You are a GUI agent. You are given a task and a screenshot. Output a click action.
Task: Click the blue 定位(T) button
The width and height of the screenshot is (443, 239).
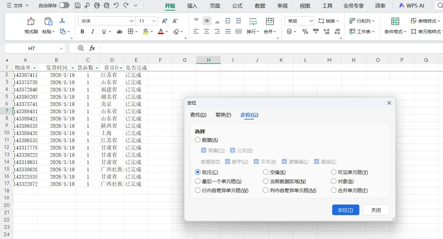click(345, 210)
